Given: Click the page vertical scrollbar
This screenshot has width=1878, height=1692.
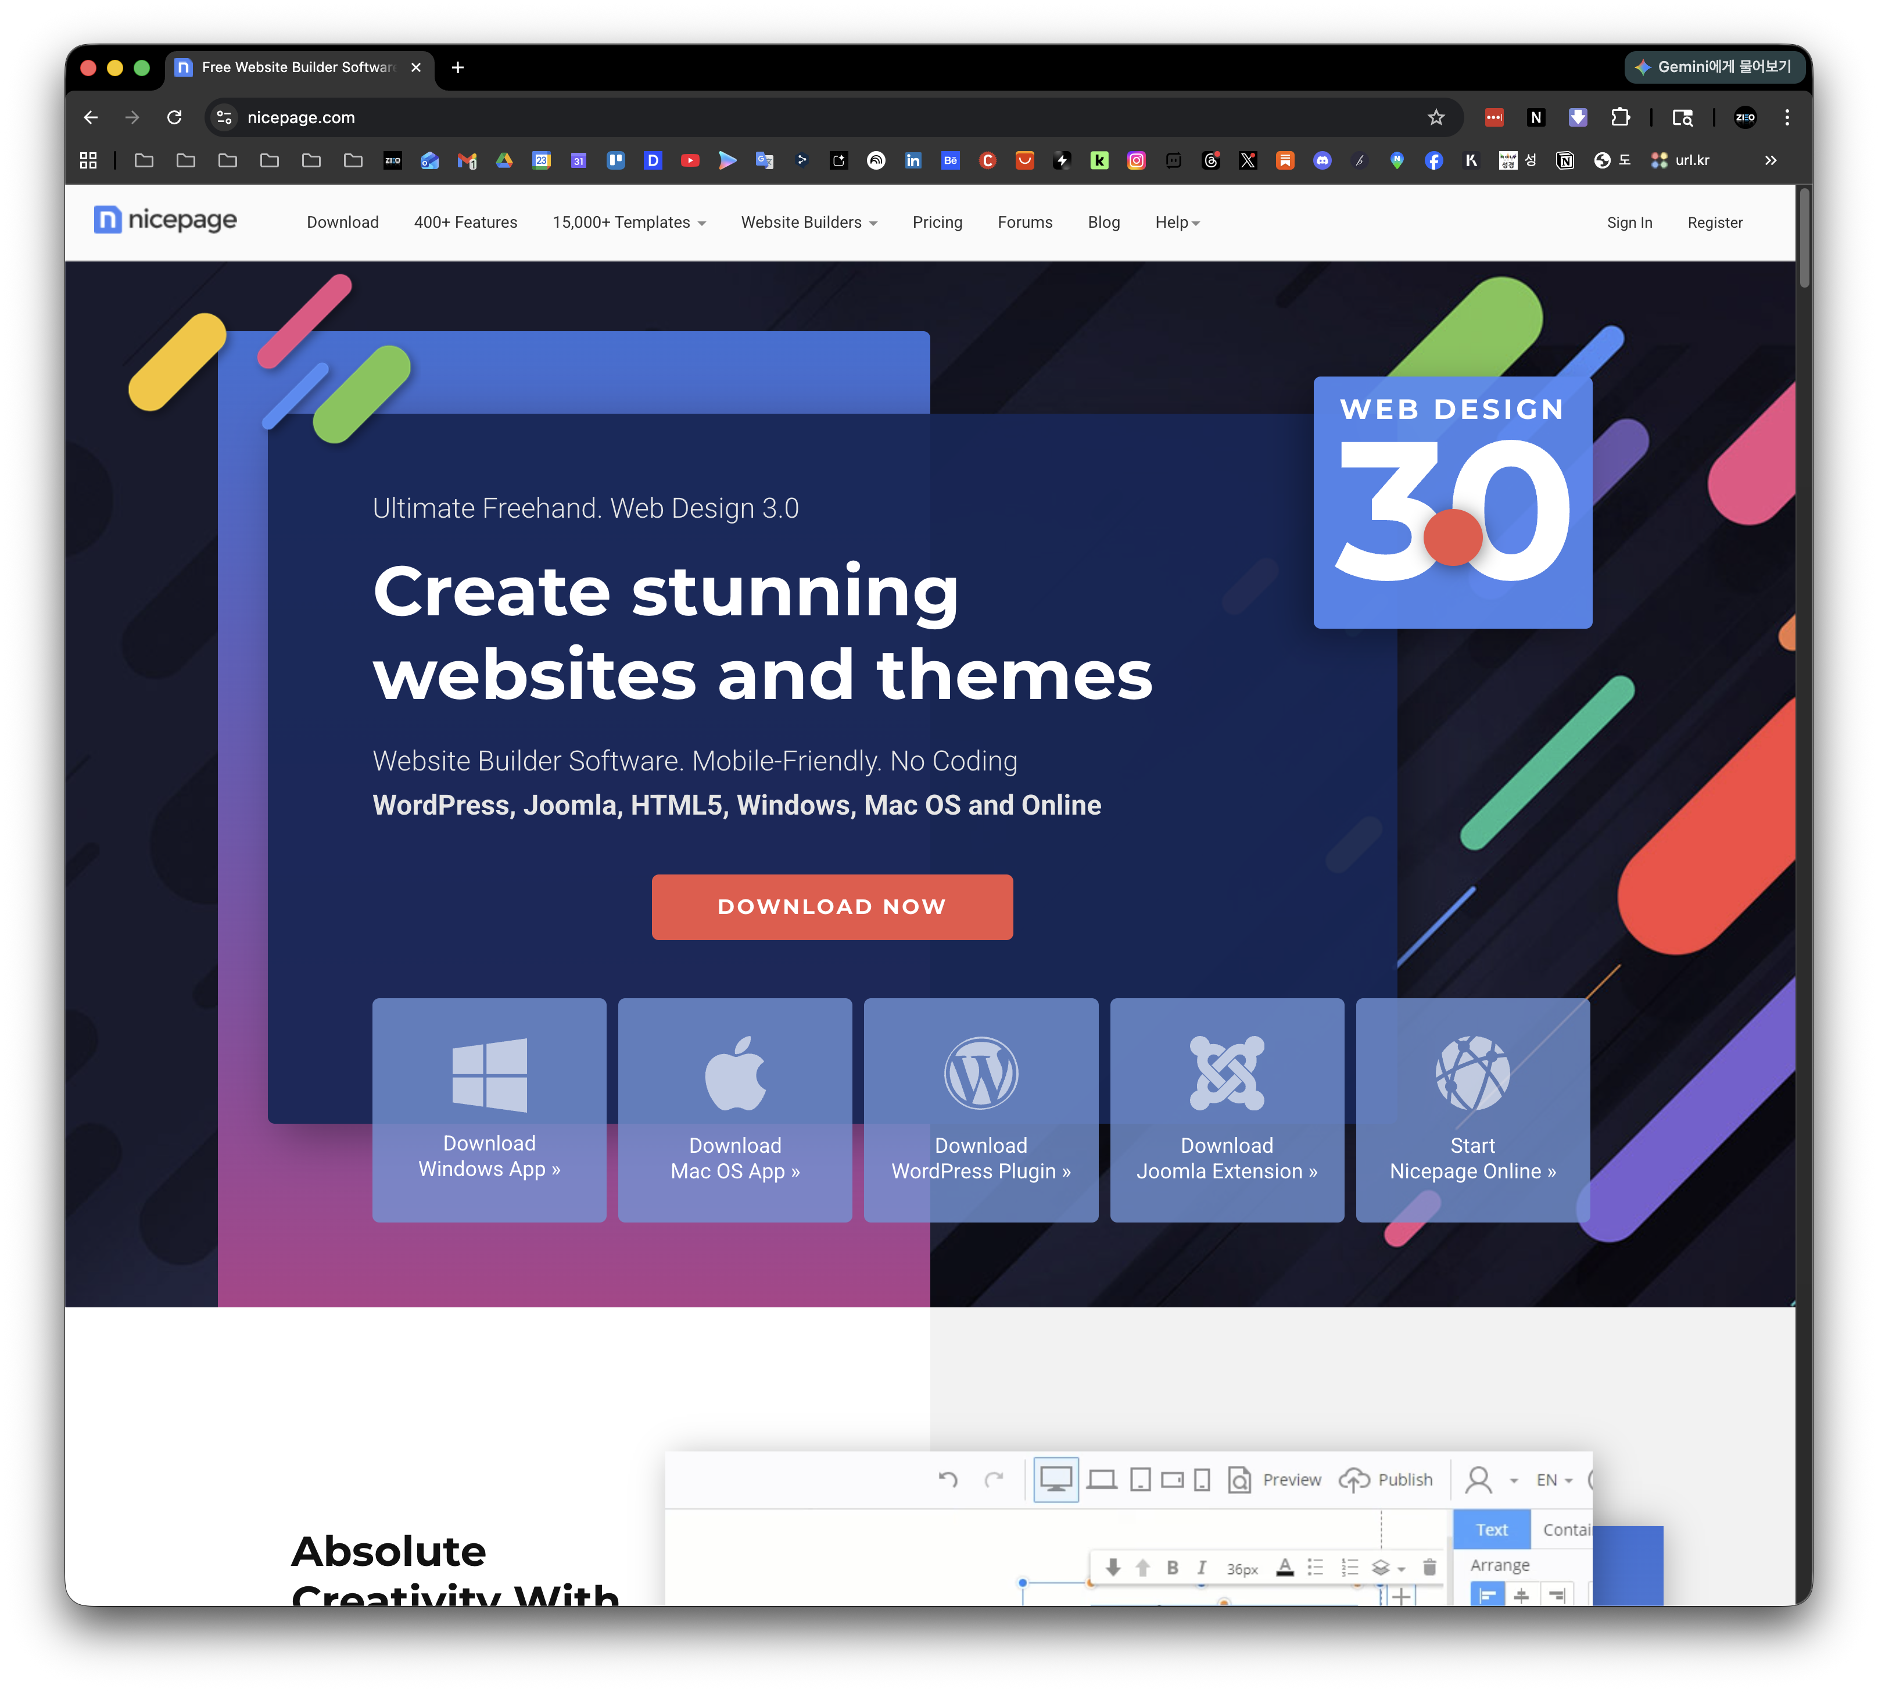Looking at the screenshot, I should coord(1805,238).
